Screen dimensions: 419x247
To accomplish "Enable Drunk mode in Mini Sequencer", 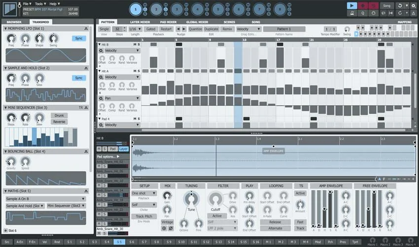I will point(59,115).
